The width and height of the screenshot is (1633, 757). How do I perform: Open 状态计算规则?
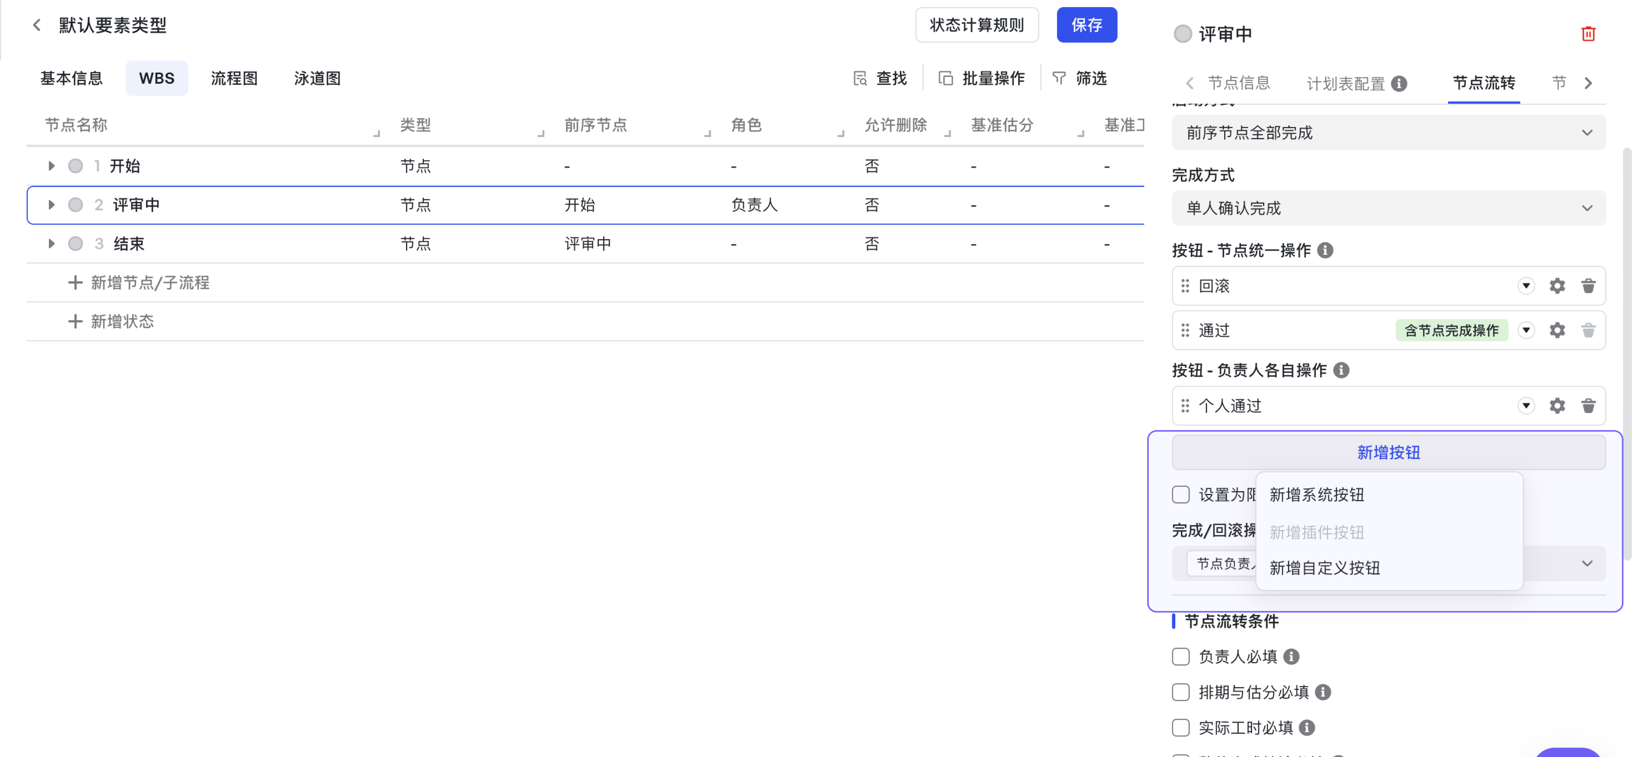[x=977, y=25]
